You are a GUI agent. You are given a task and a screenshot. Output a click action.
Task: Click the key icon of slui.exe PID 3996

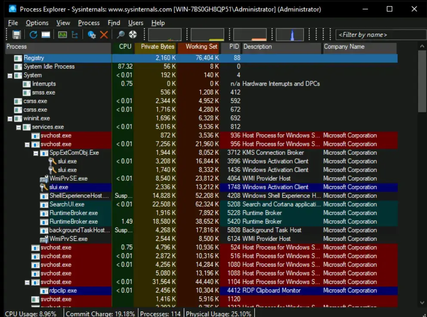(52, 161)
